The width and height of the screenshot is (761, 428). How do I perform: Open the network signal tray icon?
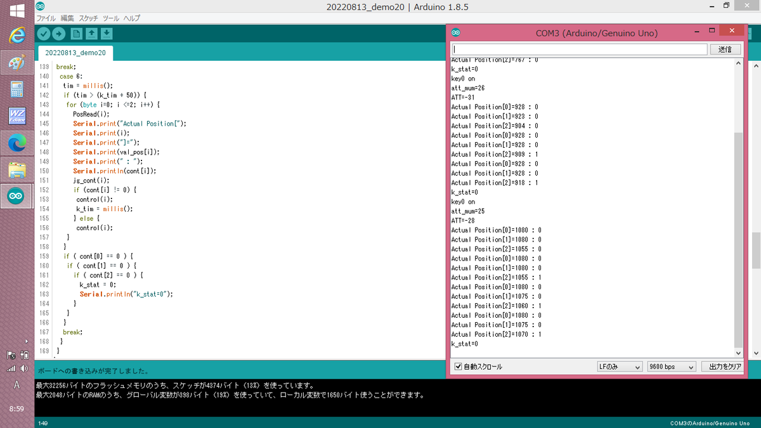(11, 368)
